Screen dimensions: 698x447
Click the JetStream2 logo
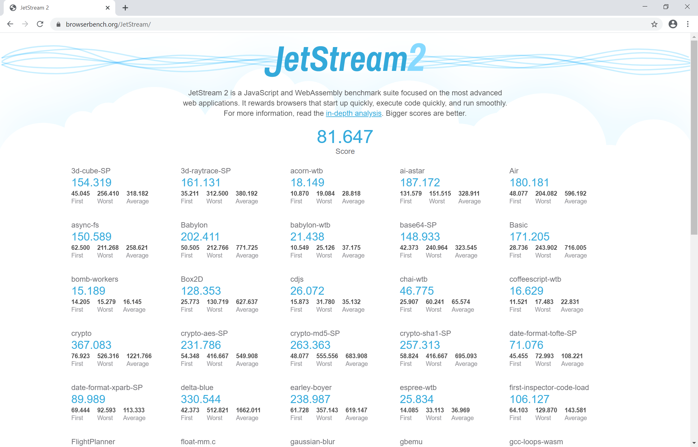(346, 60)
